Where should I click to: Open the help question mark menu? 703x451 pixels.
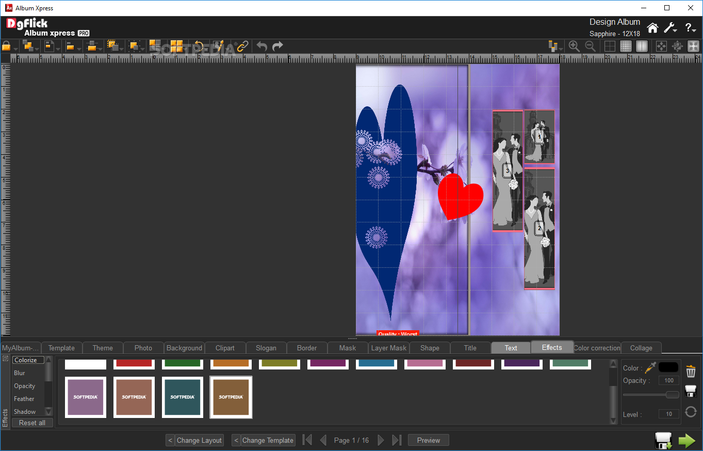(691, 28)
